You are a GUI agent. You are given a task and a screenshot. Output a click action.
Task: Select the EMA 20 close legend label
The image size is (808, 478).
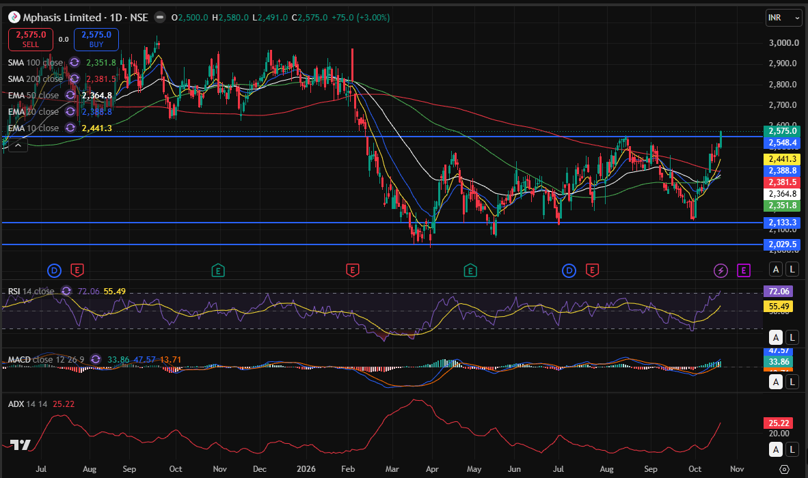[33, 112]
